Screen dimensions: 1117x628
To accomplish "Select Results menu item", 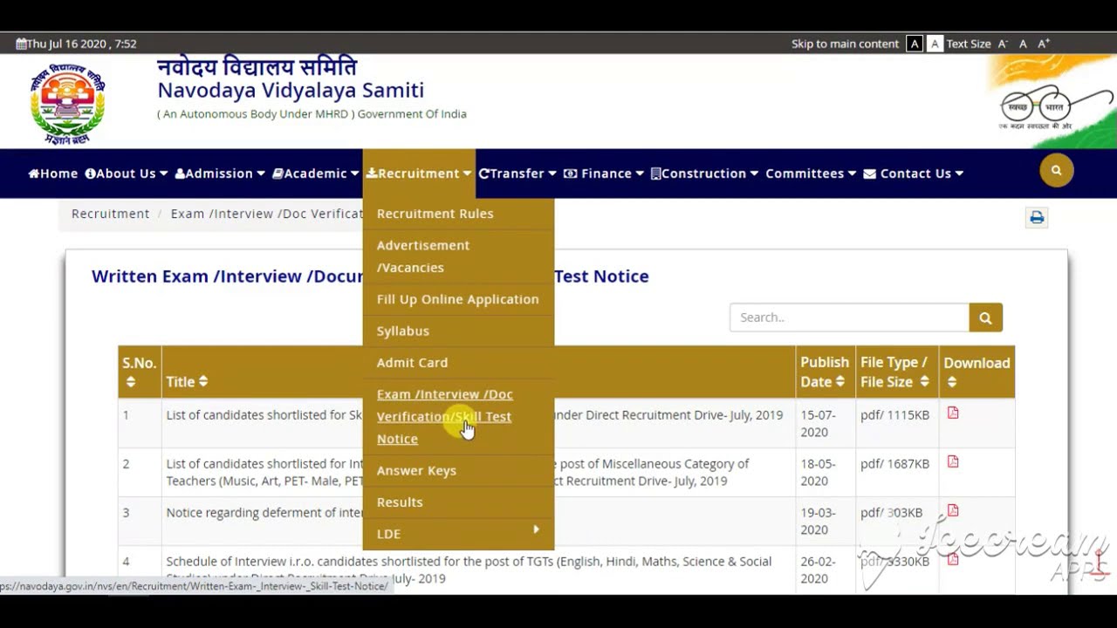I will pos(458,502).
